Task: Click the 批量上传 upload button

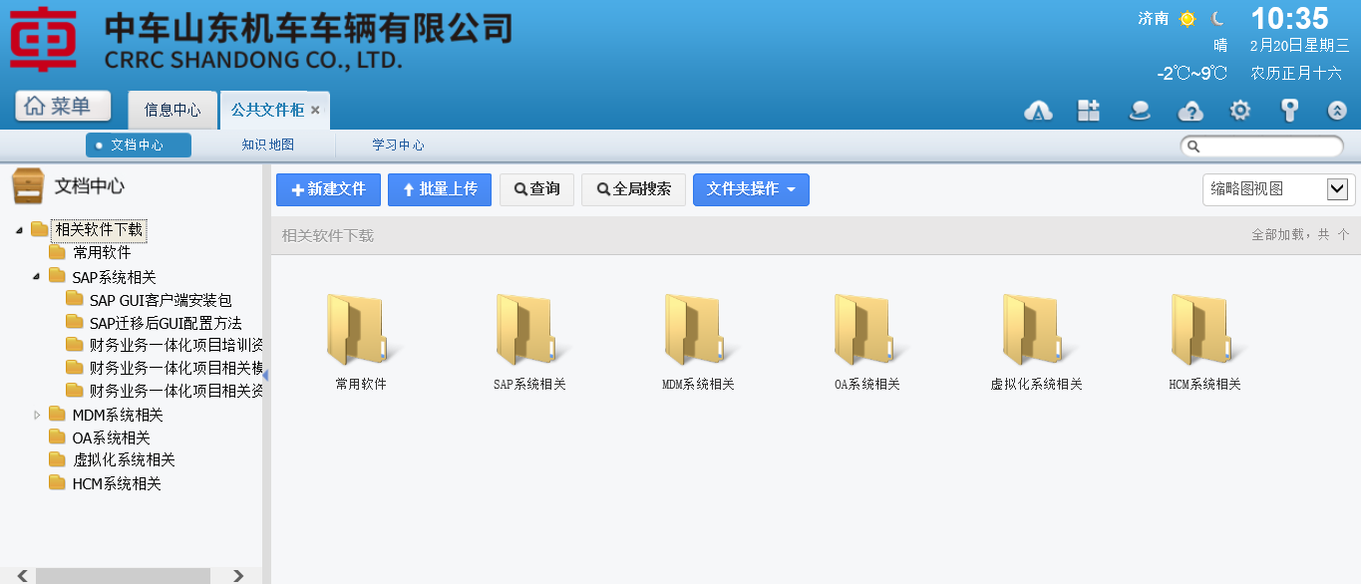Action: [439, 189]
